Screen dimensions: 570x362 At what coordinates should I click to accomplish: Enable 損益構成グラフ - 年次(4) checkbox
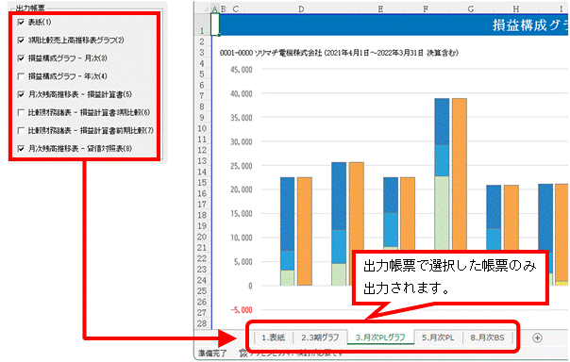tap(21, 76)
